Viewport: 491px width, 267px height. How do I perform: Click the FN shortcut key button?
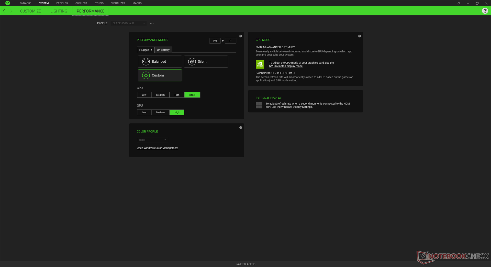215,41
